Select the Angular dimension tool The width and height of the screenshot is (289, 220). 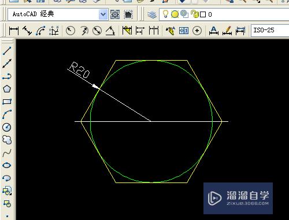pyautogui.click(x=110, y=31)
